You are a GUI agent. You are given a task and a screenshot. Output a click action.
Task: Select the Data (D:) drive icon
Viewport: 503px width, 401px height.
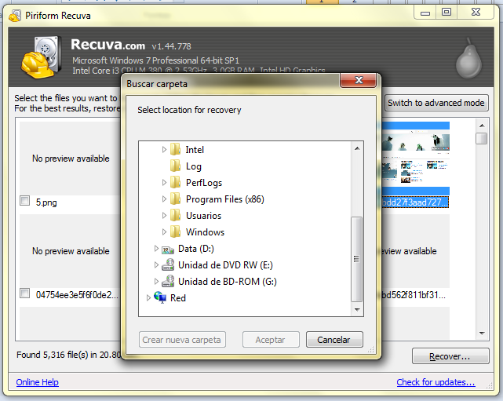[168, 249]
